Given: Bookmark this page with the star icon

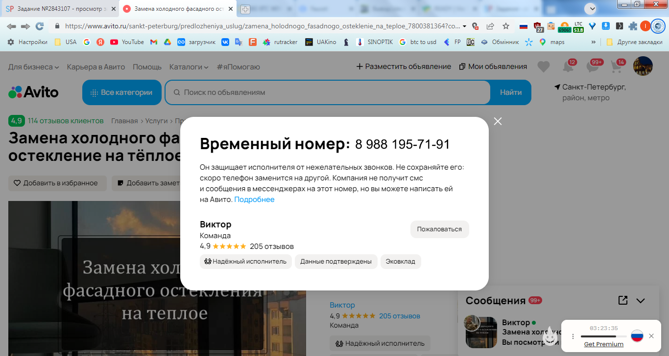Looking at the screenshot, I should (x=506, y=26).
